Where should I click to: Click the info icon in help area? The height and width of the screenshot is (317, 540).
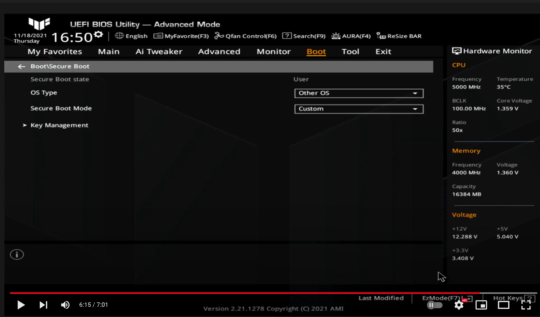[17, 255]
